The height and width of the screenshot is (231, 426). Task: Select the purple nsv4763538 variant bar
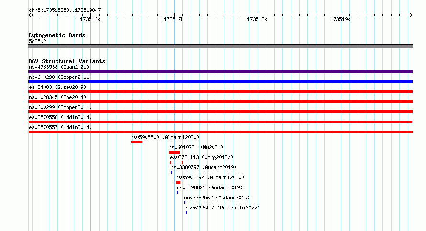[220, 72]
